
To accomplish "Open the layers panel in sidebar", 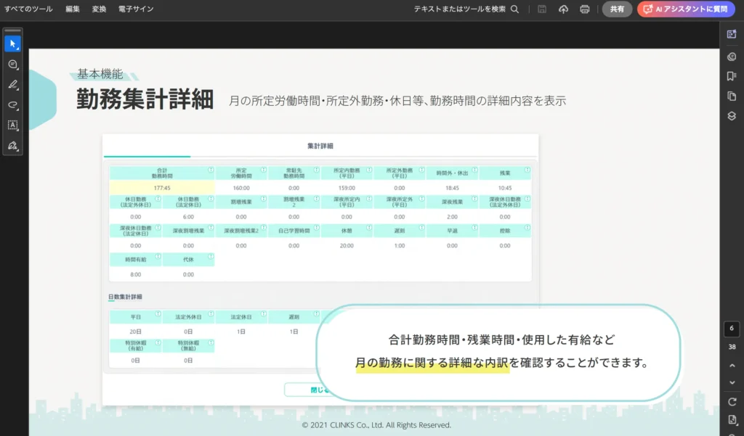I will pos(732,116).
